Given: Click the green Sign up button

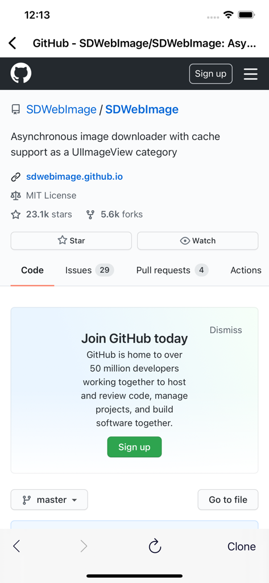Looking at the screenshot, I should (x=134, y=447).
